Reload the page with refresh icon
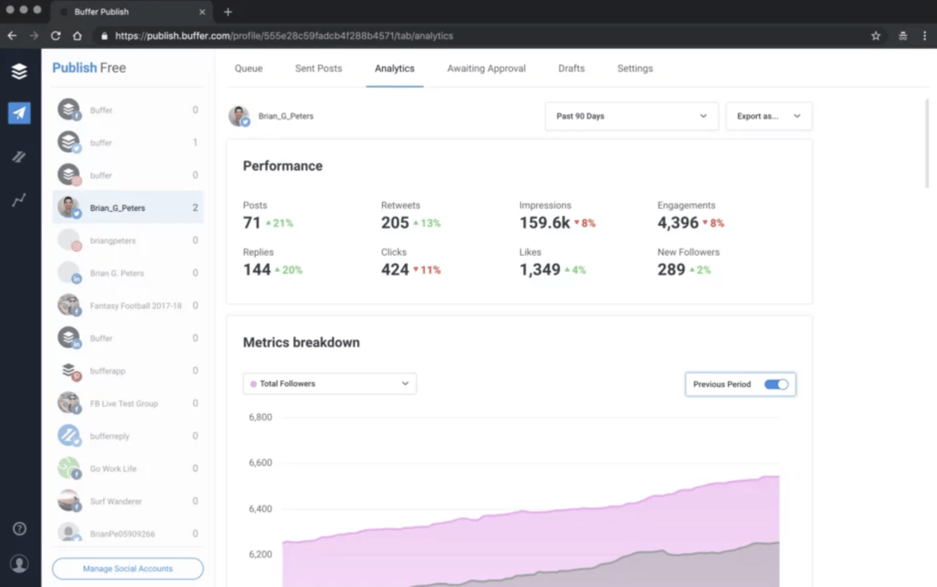This screenshot has width=937, height=587. (x=56, y=36)
